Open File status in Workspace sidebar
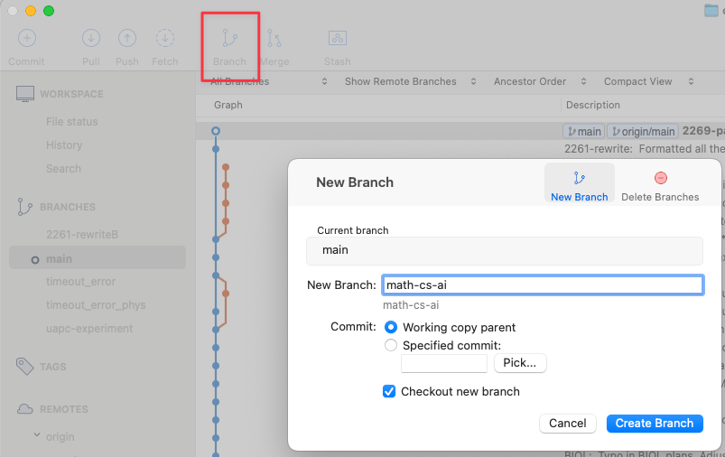Viewport: 725px width, 457px height. click(72, 122)
